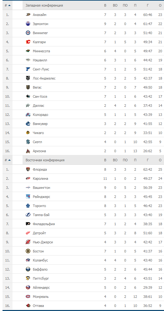
Task: Open the Каролина team link
Action: click(x=40, y=179)
